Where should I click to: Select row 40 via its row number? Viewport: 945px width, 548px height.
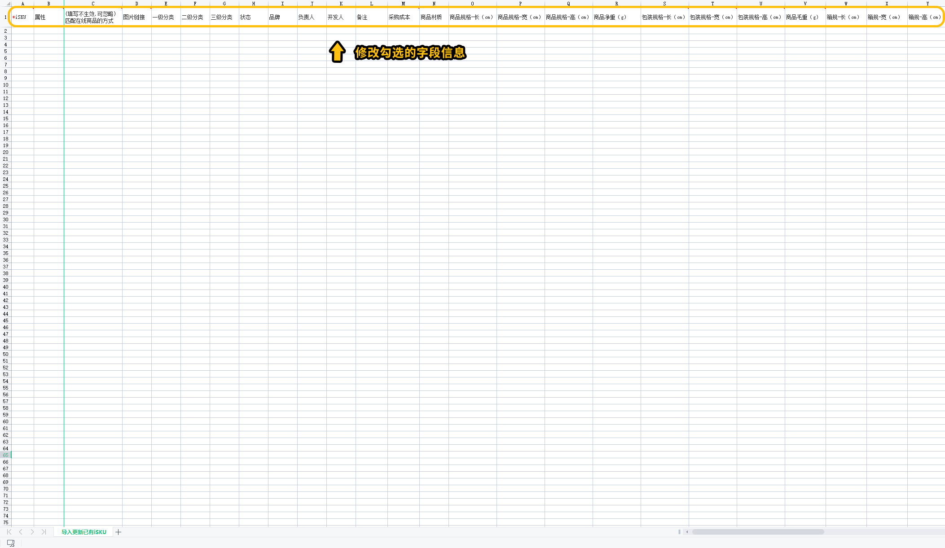coord(5,287)
